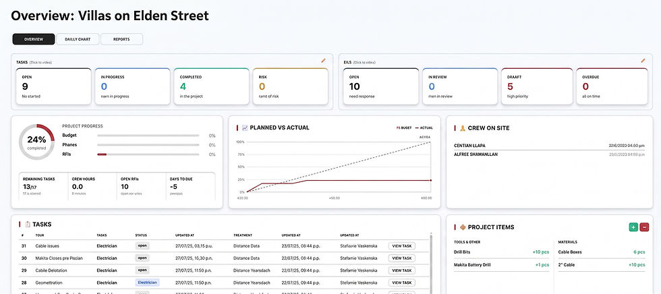The width and height of the screenshot is (661, 294).
Task: Select the Overview tab
Action: 34,39
